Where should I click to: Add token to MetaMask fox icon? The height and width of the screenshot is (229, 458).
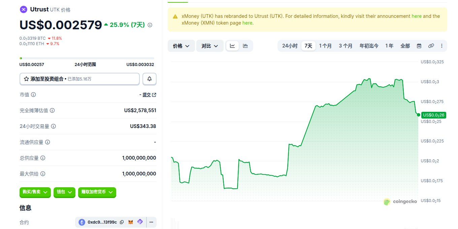(x=131, y=222)
